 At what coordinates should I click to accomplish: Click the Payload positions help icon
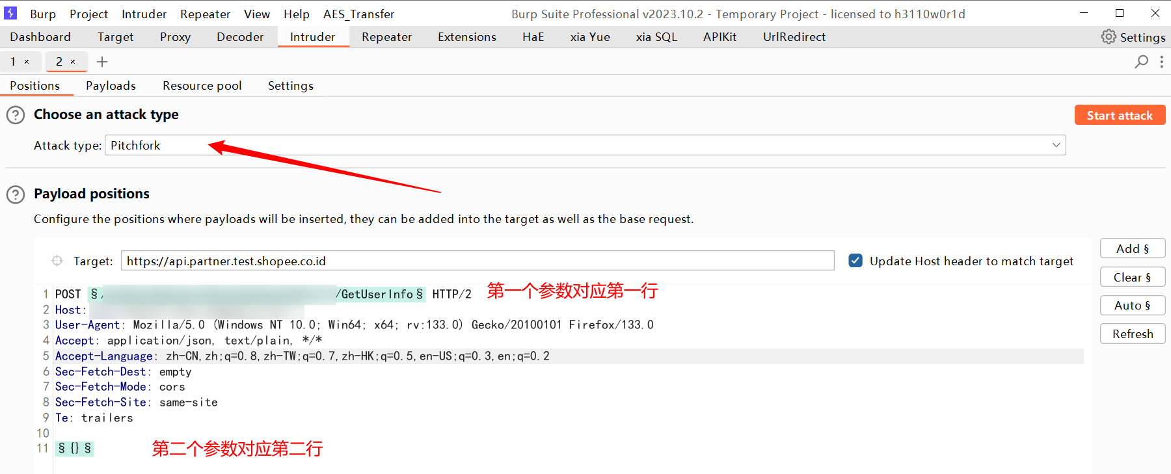(x=16, y=194)
